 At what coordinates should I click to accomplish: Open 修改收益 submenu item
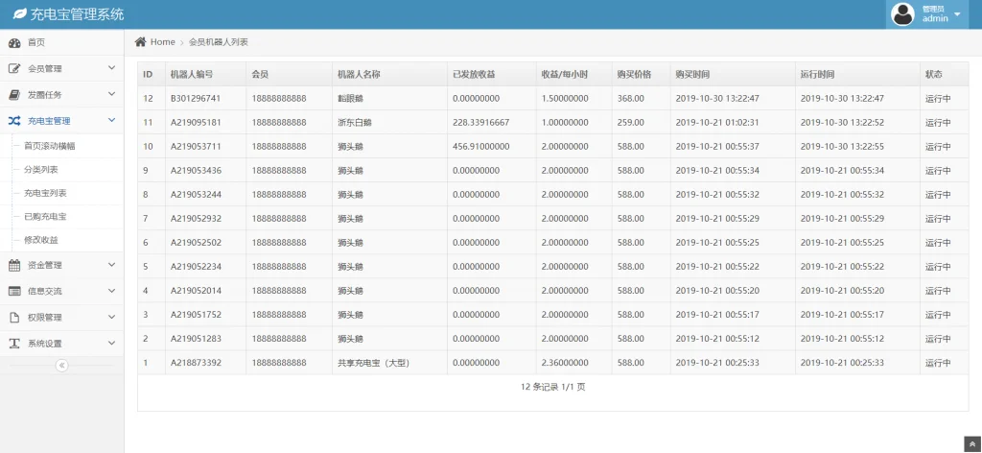click(40, 241)
